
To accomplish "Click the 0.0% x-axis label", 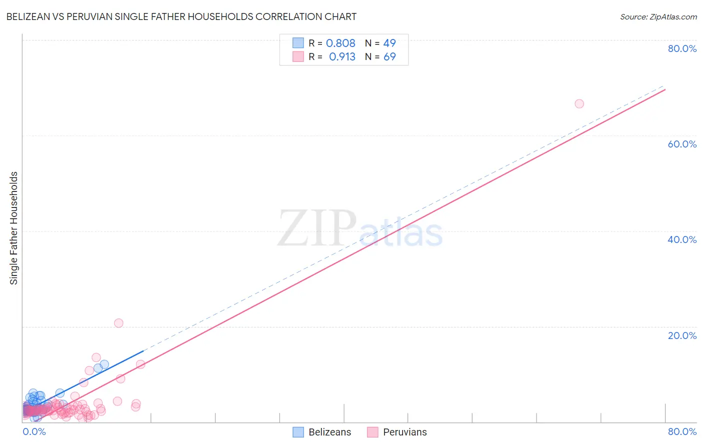I will (34, 431).
